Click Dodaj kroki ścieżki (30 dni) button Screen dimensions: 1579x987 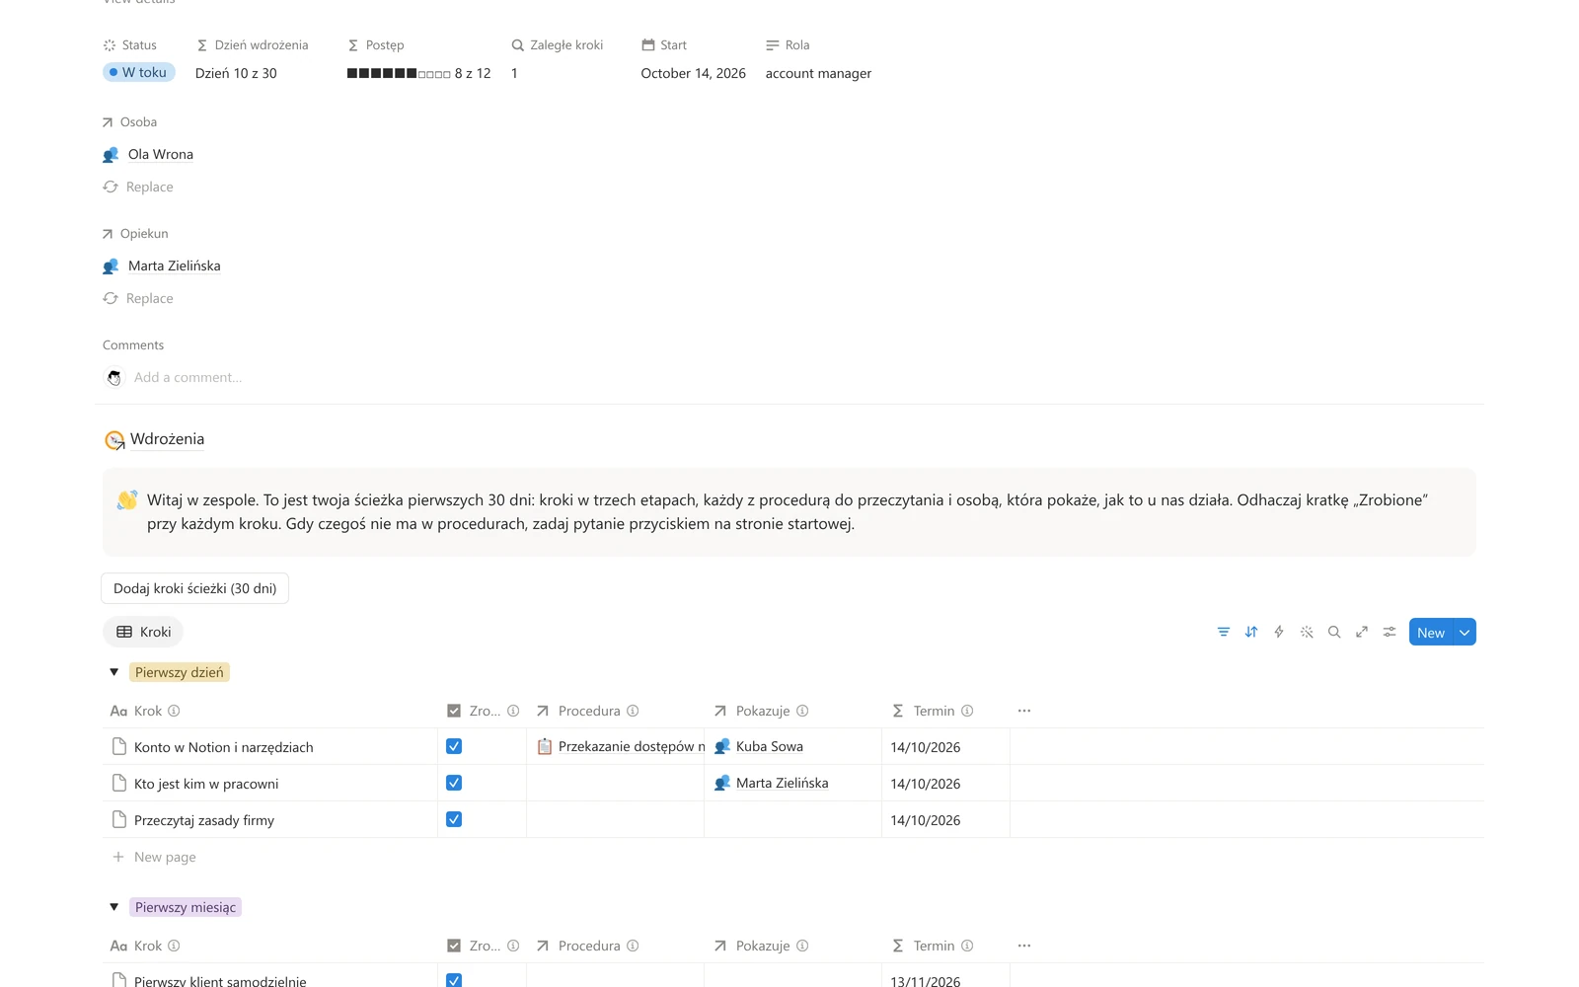195,588
